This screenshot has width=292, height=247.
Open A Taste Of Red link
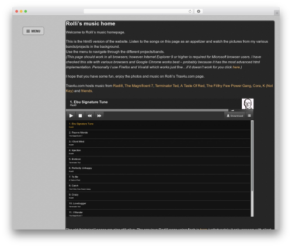pos(192,86)
